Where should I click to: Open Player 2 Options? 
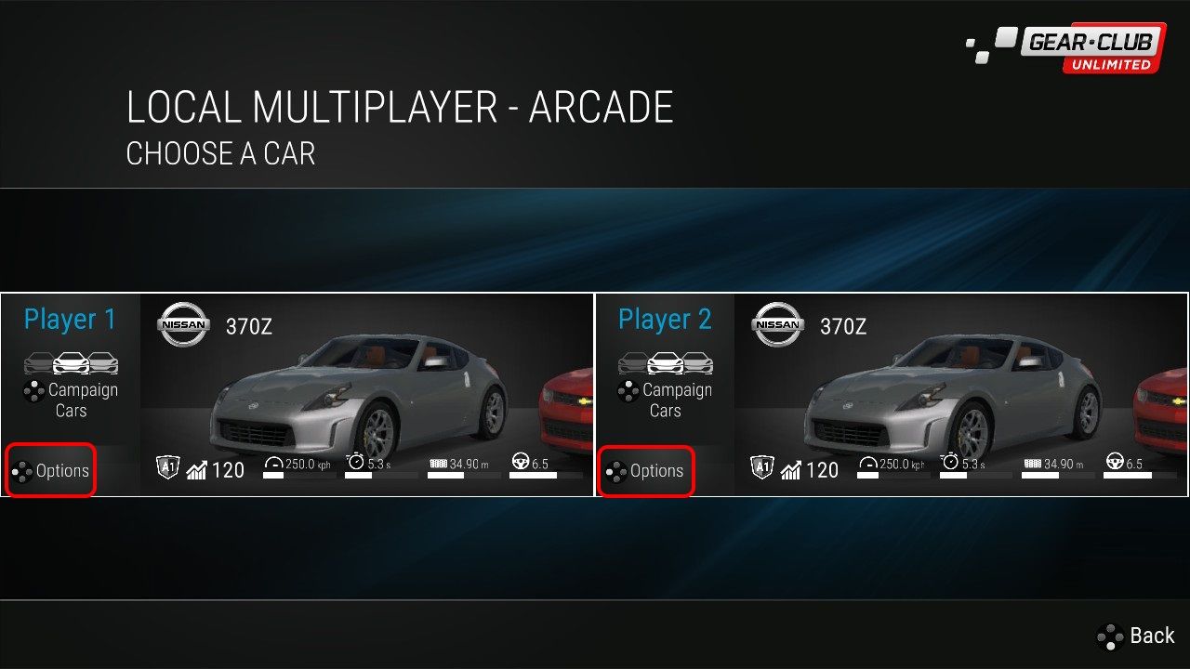[645, 471]
